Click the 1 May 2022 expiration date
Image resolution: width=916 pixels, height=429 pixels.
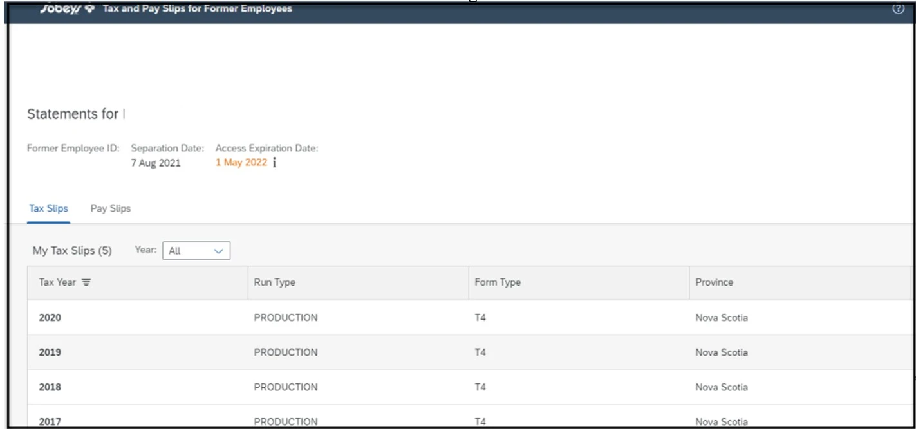241,163
